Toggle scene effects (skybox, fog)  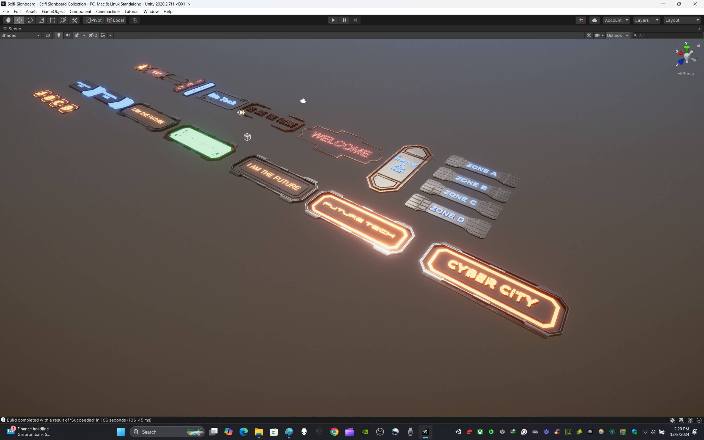(x=77, y=35)
